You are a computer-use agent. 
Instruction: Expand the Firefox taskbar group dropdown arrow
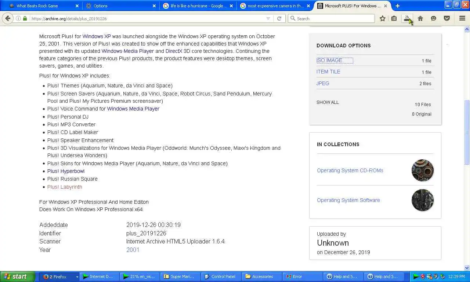point(77,277)
